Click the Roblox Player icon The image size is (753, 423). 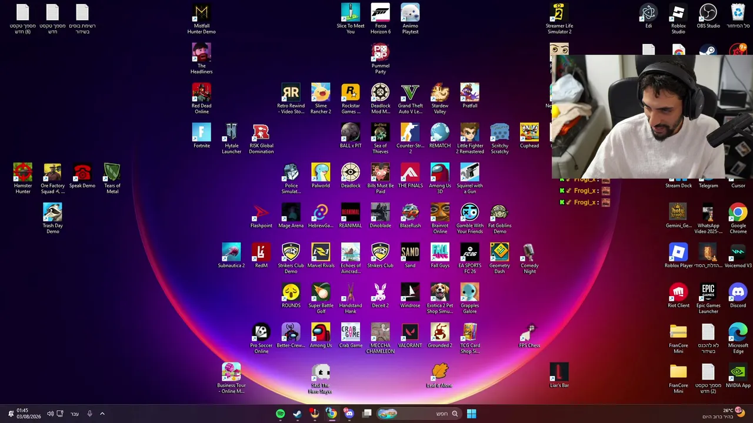[x=678, y=256]
